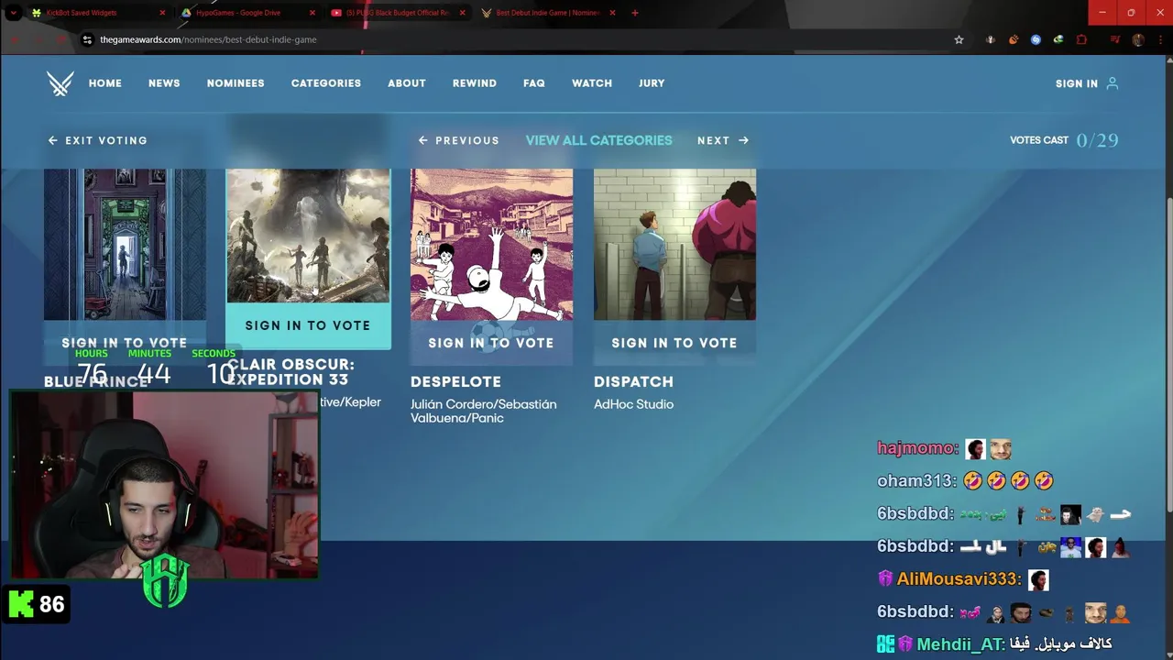This screenshot has height=660, width=1173.
Task: Click the left arrow beside Previous
Action: [x=422, y=140]
